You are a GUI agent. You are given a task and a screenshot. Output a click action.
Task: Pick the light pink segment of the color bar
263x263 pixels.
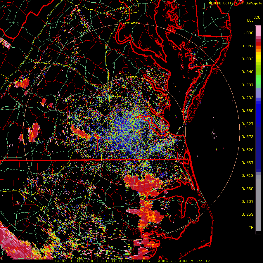[x=258, y=31]
